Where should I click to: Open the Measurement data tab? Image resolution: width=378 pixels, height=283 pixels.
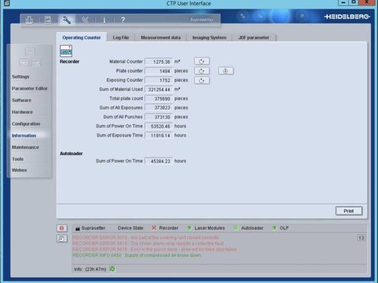(x=160, y=38)
